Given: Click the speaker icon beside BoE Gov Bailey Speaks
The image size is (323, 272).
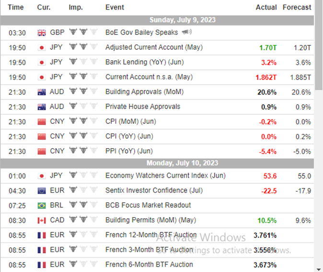Looking at the screenshot, I should tap(186, 33).
